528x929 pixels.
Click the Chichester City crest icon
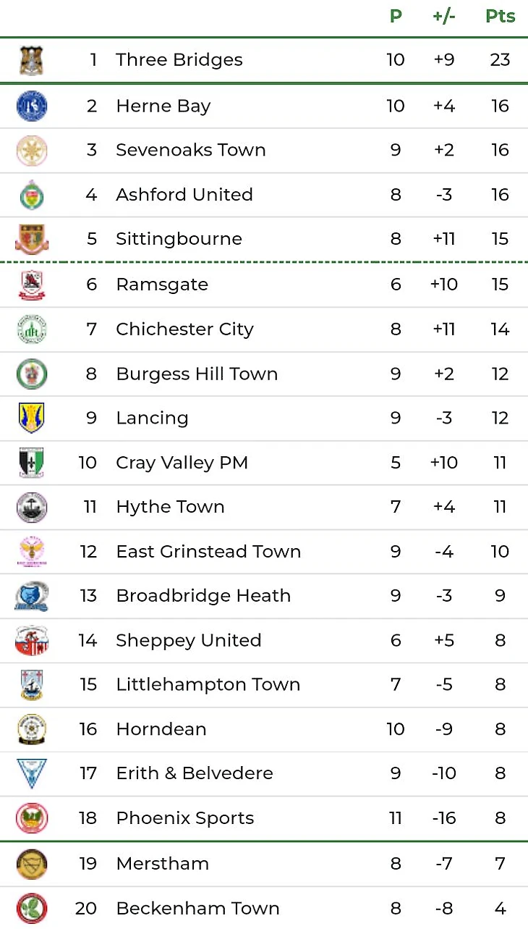coord(31,329)
